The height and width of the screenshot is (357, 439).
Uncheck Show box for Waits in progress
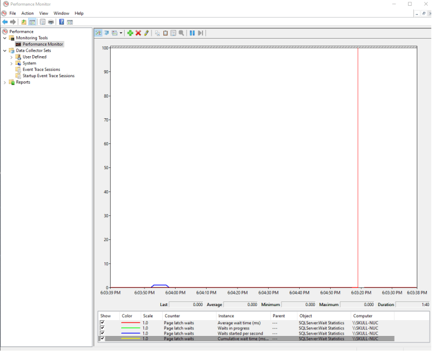(102, 328)
